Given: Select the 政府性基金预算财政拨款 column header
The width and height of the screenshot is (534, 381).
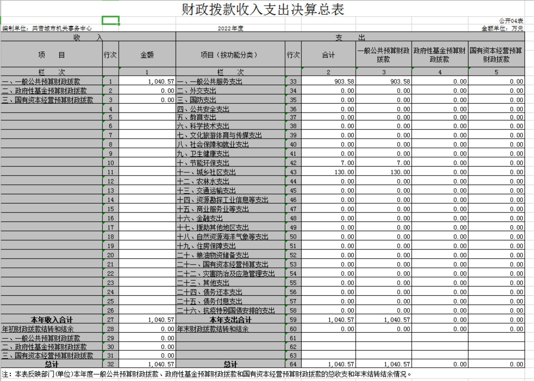Looking at the screenshot, I should click(440, 55).
